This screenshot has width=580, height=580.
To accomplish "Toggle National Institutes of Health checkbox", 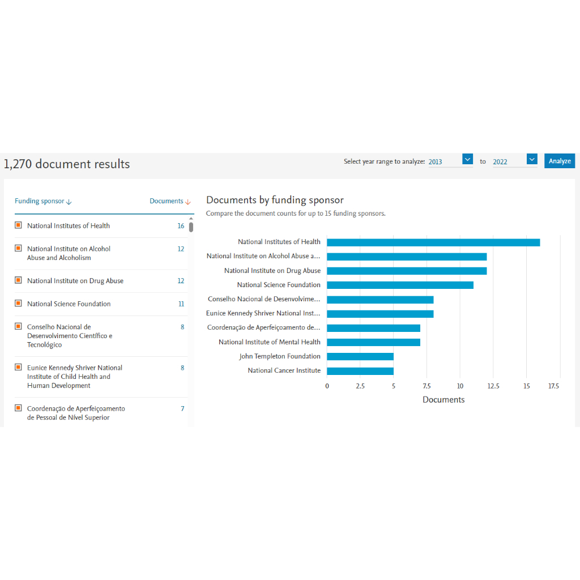I will [x=18, y=225].
